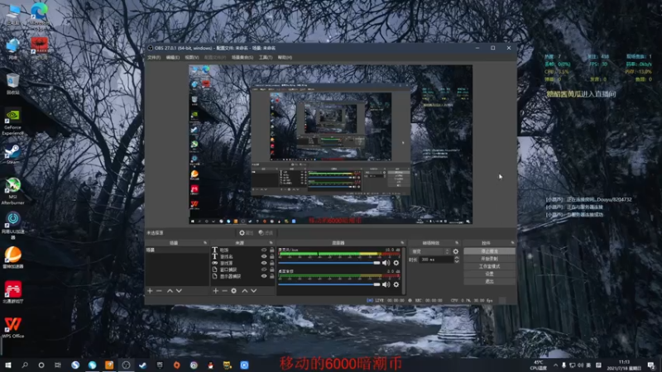Toggle visibility eye of the 窗口捕获 source
Viewport: 662px width, 372px height.
coord(264,269)
